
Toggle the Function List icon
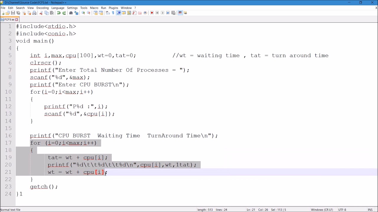coord(134,13)
